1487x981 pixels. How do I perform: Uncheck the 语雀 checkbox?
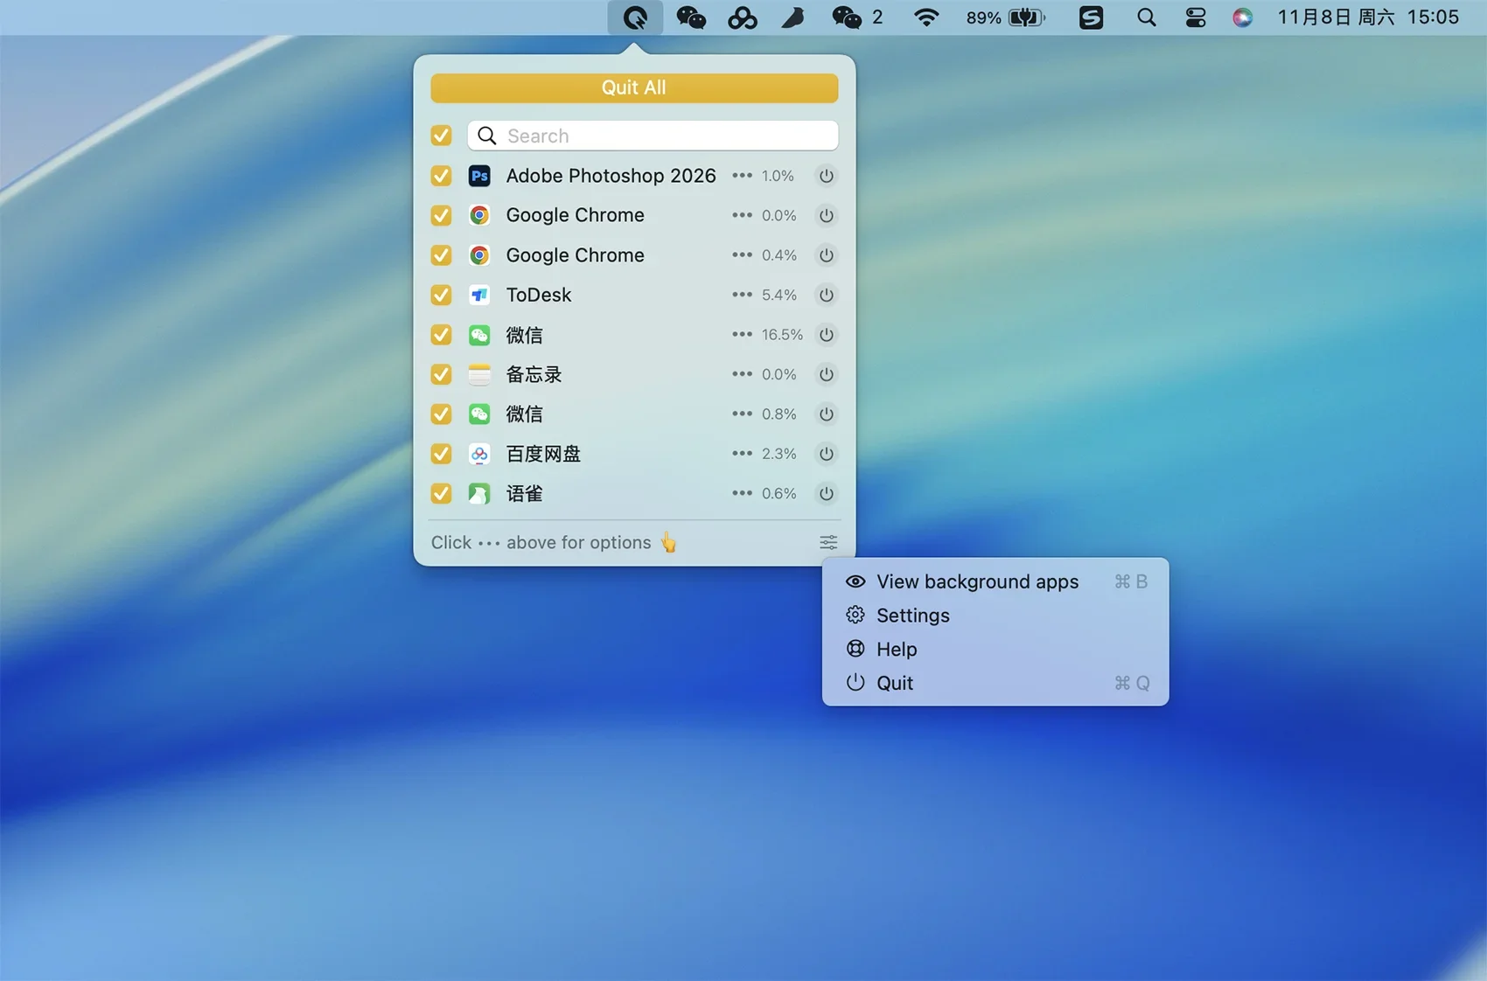coord(442,494)
